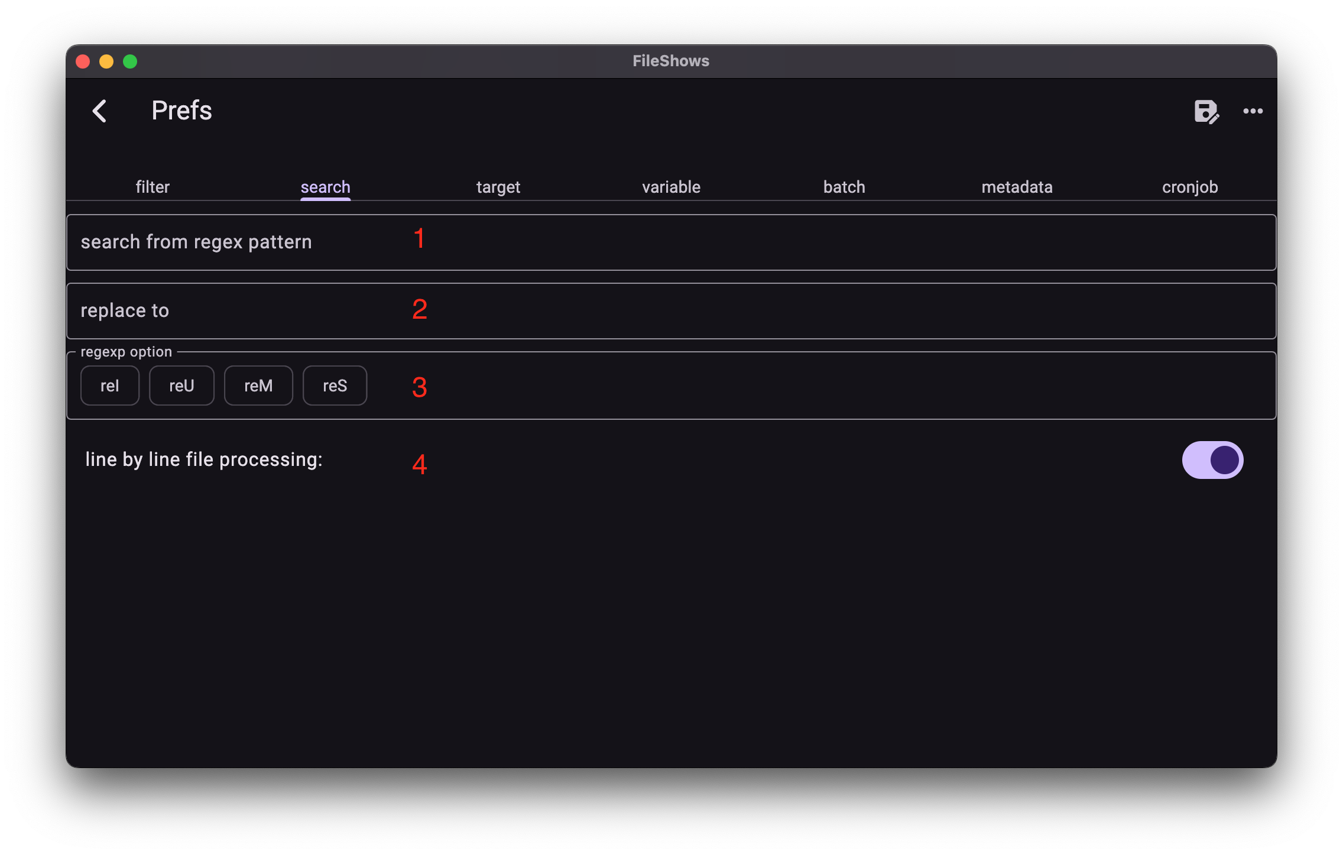Disable line by line file processing
Image resolution: width=1343 pixels, height=855 pixels.
1212,459
